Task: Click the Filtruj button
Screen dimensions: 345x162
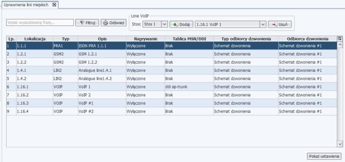Action: 87,22
